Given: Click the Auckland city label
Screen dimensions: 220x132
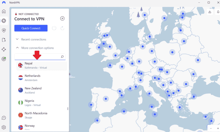Looking at the screenshot, I should [30, 93].
